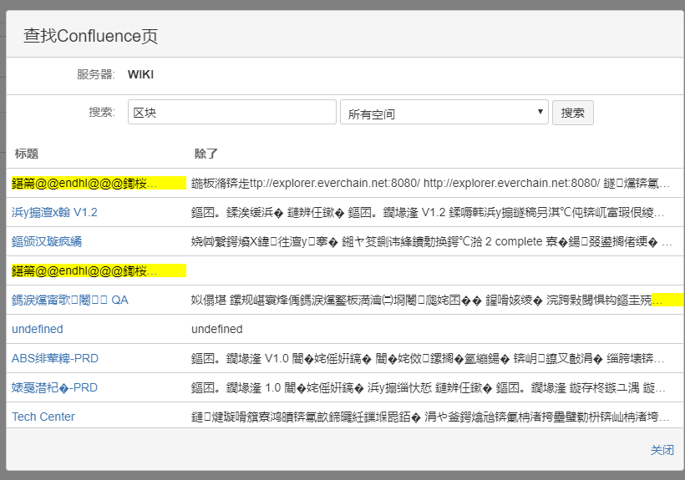
Task: Click the 服务器 label
Action: click(x=96, y=74)
